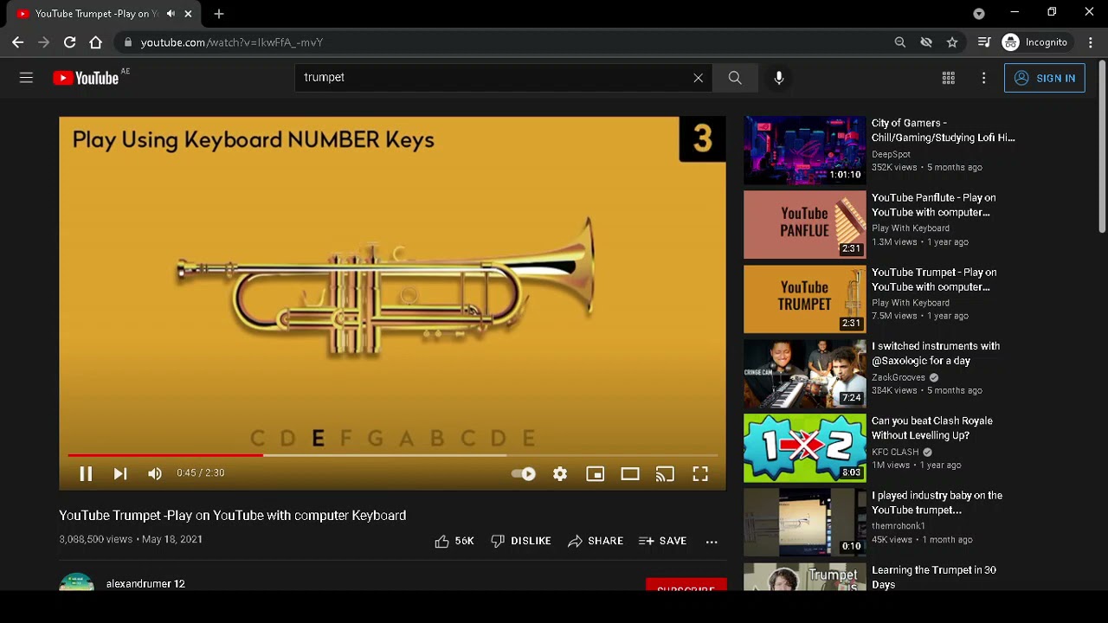1108x623 pixels.
Task: Bookmark this page star
Action: point(952,42)
